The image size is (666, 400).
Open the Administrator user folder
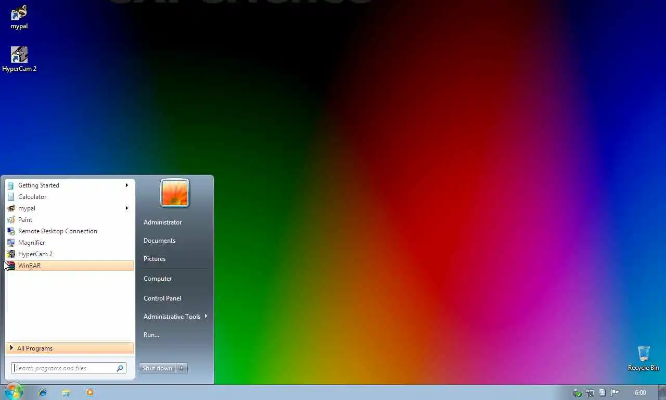162,222
